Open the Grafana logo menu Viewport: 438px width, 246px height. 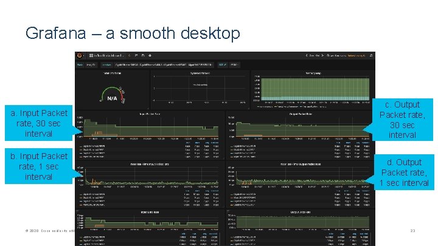(80, 55)
